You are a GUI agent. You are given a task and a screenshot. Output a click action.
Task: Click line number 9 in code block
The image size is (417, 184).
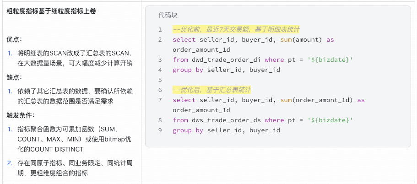[x=160, y=130]
